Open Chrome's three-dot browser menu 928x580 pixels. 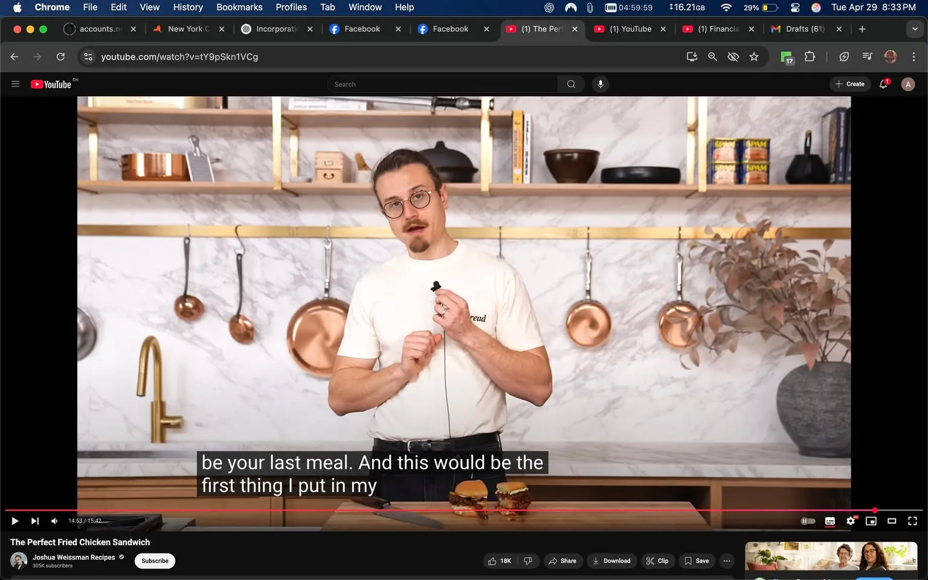[x=914, y=56]
